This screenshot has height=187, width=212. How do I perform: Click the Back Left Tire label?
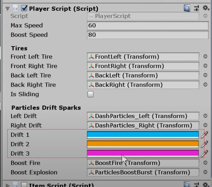click(x=31, y=75)
